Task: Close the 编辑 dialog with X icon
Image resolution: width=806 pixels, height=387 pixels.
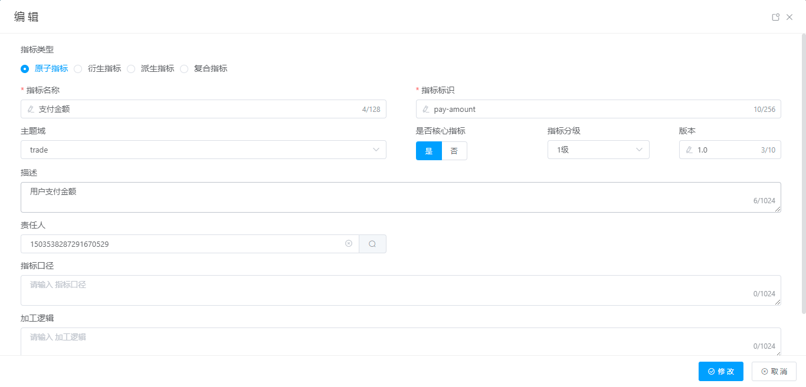Action: (789, 17)
